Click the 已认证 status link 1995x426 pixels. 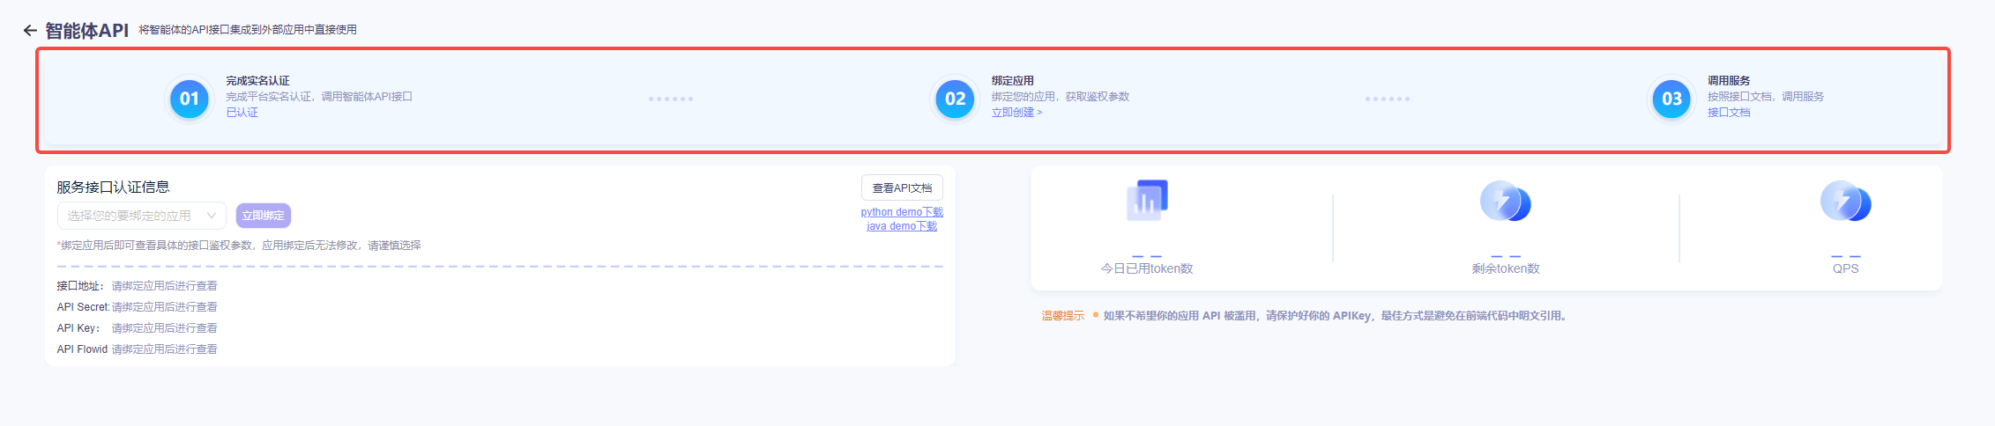click(242, 113)
